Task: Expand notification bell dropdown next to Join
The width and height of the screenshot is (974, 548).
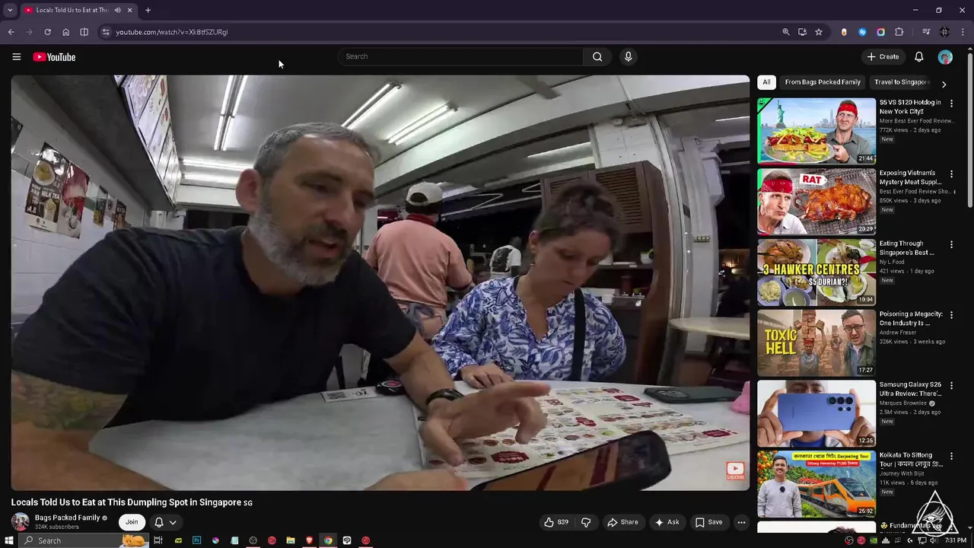Action: (165, 522)
